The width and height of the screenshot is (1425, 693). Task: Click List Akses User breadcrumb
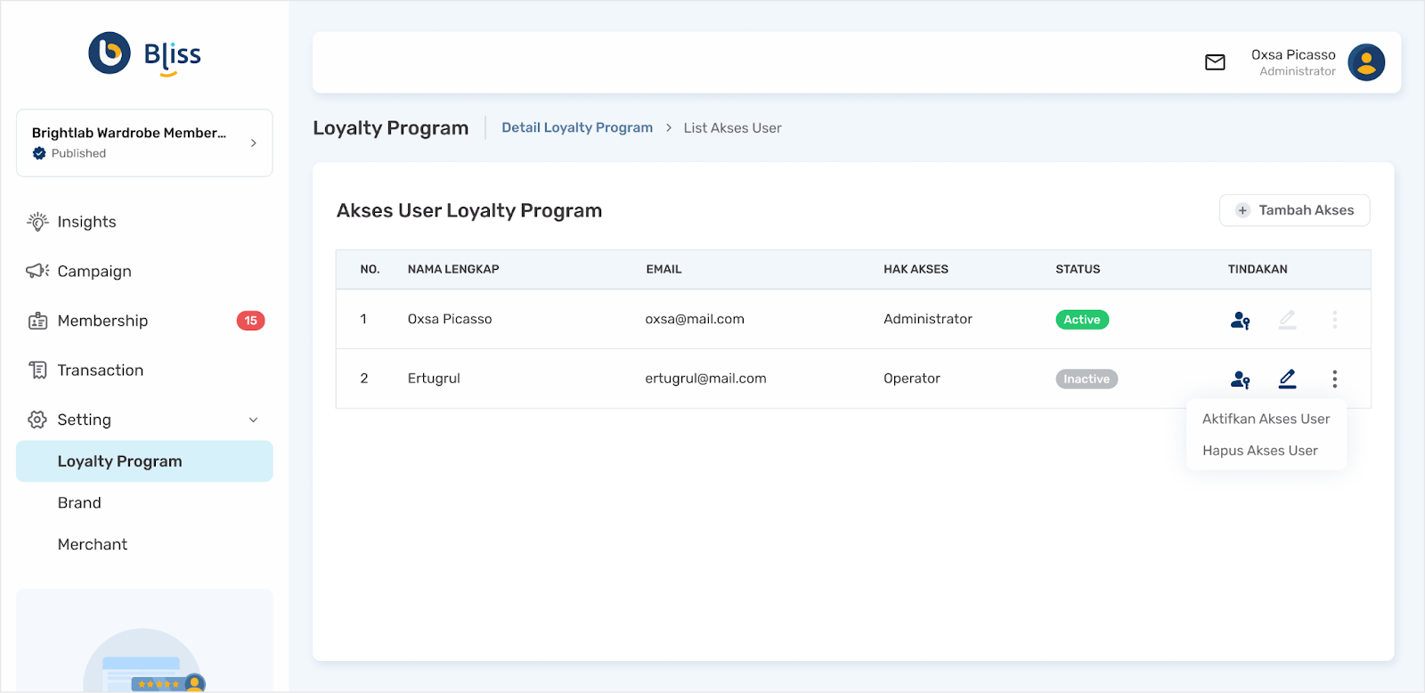[732, 128]
